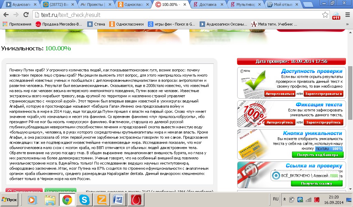
Task: Open the Opera taskbar icon
Action: coord(136,200)
